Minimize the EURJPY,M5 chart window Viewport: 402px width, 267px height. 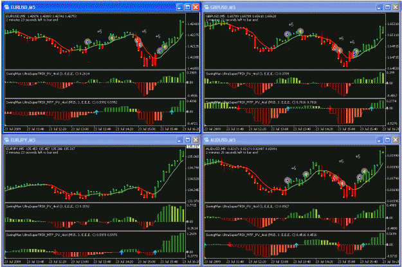pyautogui.click(x=179, y=140)
